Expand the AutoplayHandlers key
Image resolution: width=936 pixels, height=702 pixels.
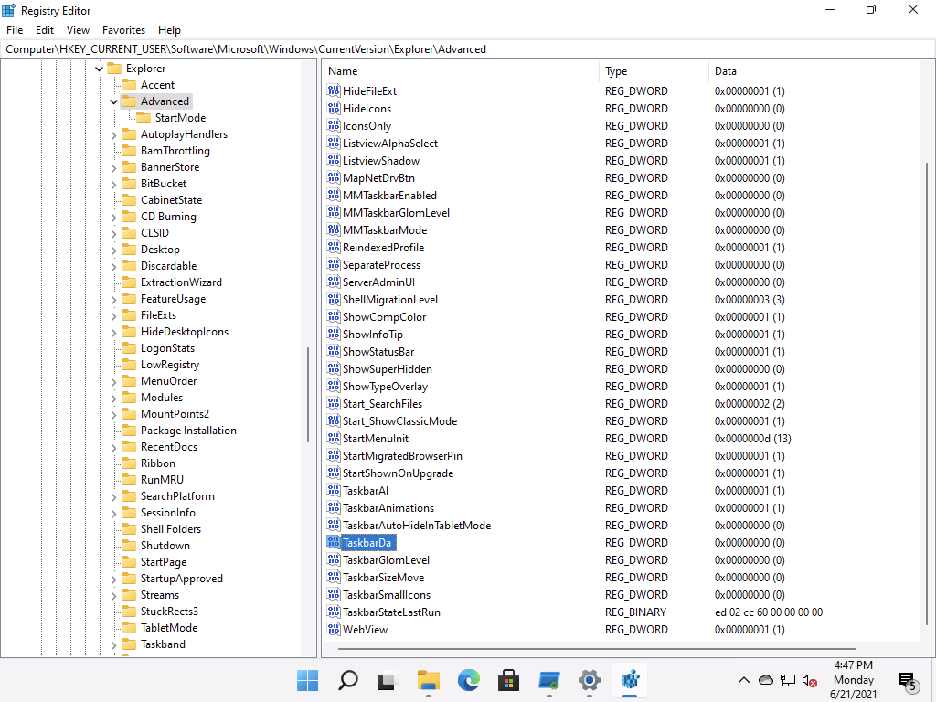114,134
